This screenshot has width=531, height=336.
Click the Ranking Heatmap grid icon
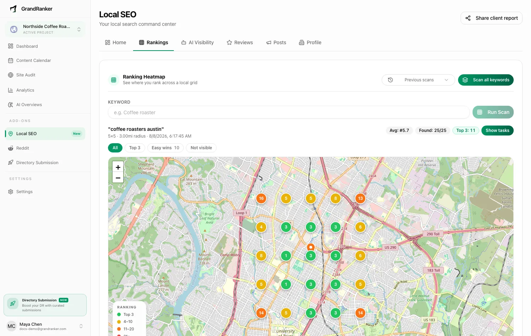tap(114, 80)
